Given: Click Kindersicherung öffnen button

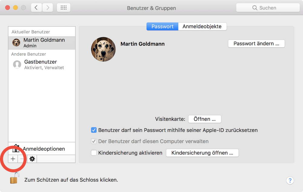Looking at the screenshot, I should [x=202, y=153].
